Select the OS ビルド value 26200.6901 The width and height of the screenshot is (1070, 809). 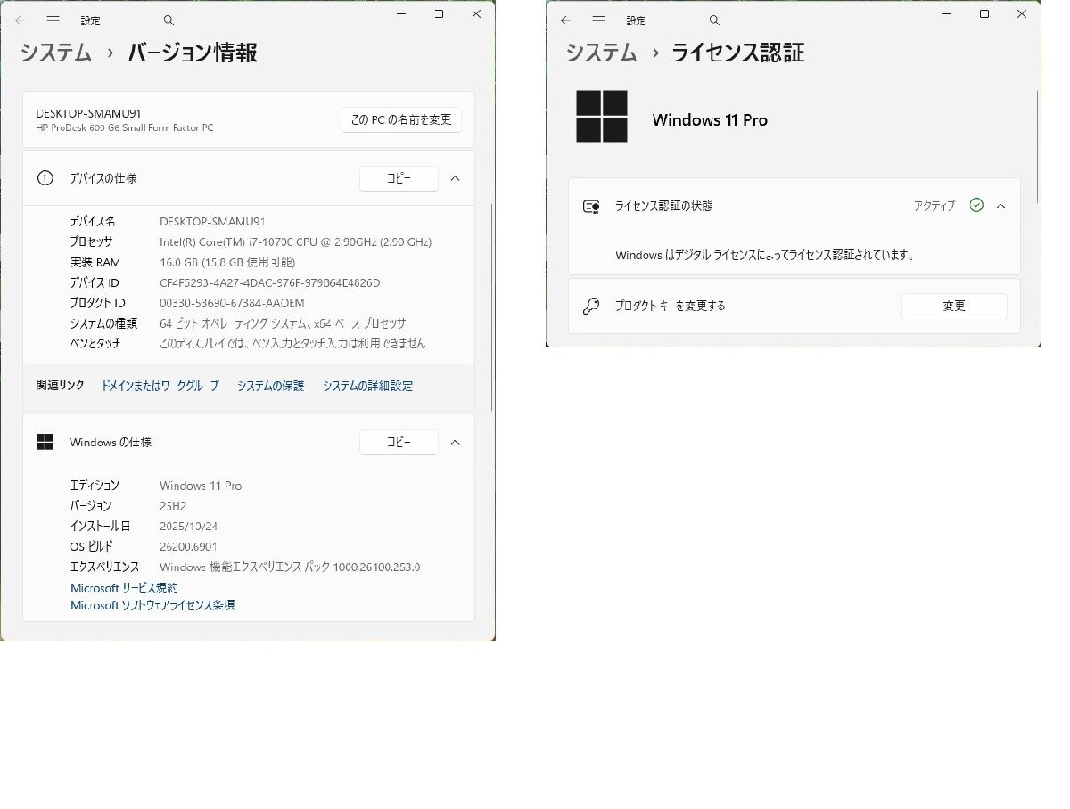point(188,546)
